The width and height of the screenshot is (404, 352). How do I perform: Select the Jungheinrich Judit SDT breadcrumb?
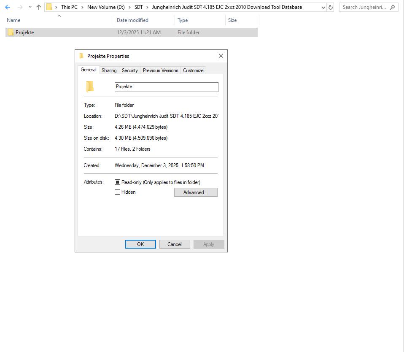click(x=227, y=7)
